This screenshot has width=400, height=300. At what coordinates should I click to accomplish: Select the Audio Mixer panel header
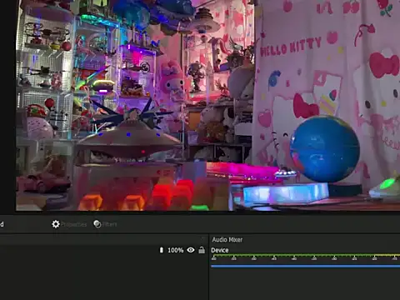coord(227,240)
